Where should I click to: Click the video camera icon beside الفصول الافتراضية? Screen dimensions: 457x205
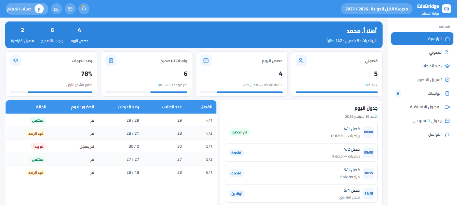click(447, 107)
